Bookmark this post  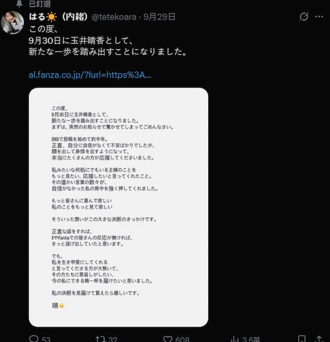(x=302, y=339)
